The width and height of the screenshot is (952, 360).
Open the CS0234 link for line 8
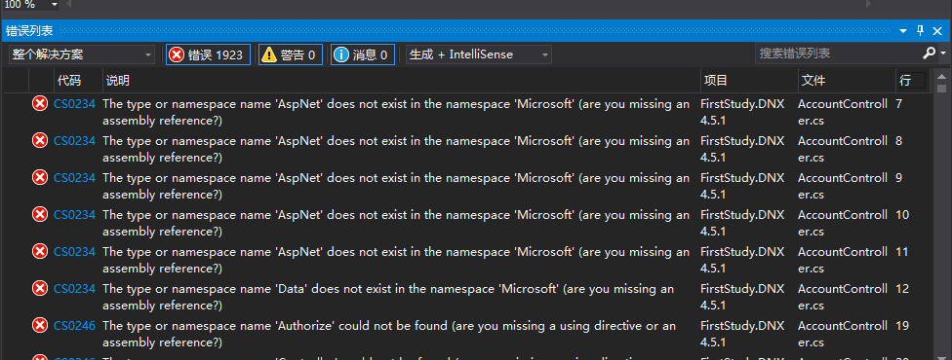[75, 141]
